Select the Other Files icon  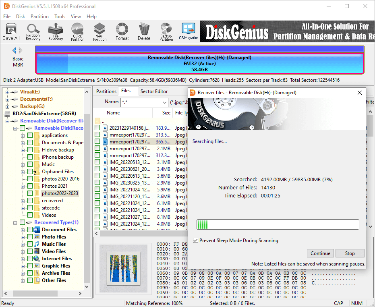(37, 280)
